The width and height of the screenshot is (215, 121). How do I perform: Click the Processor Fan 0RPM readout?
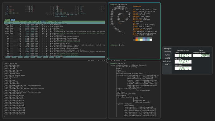click(201, 56)
